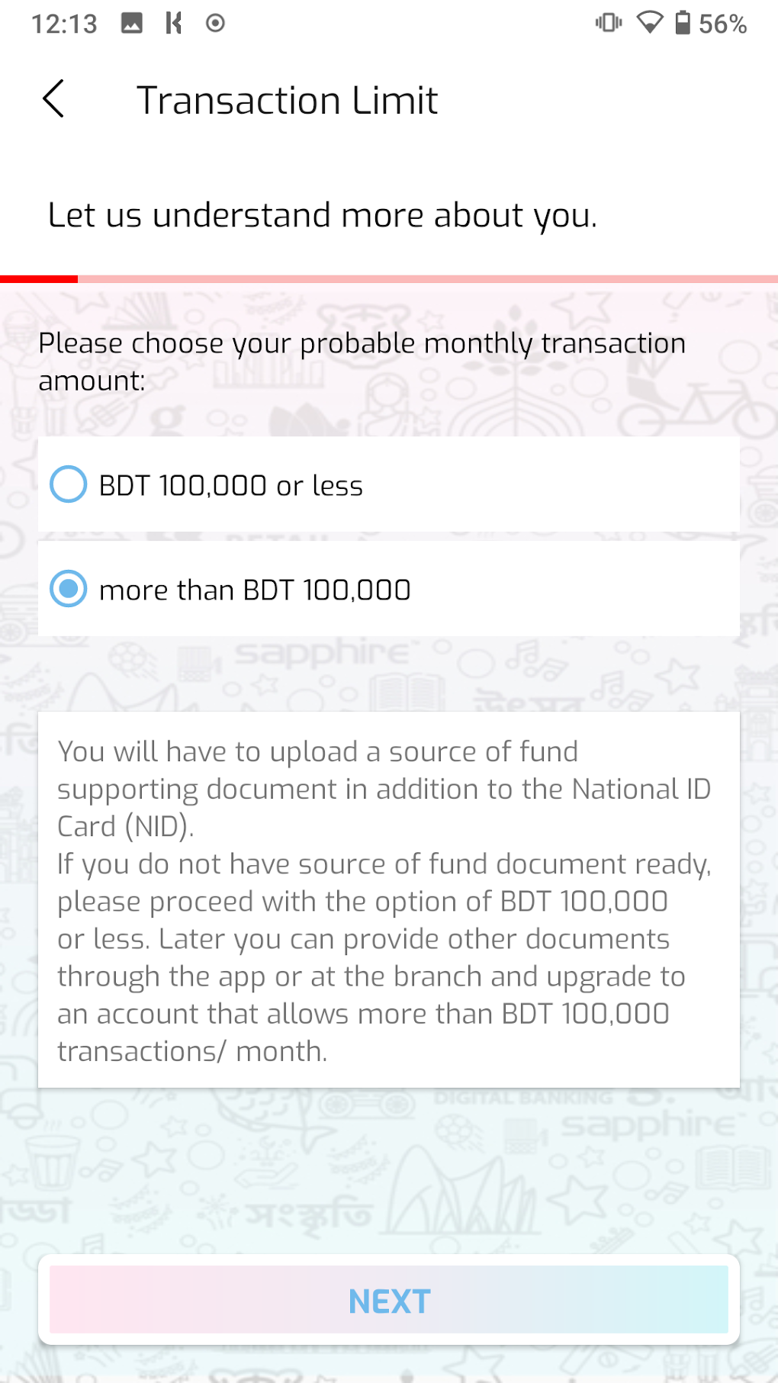Deselect the currently chosen transaction amount
The height and width of the screenshot is (1383, 778).
(x=67, y=589)
